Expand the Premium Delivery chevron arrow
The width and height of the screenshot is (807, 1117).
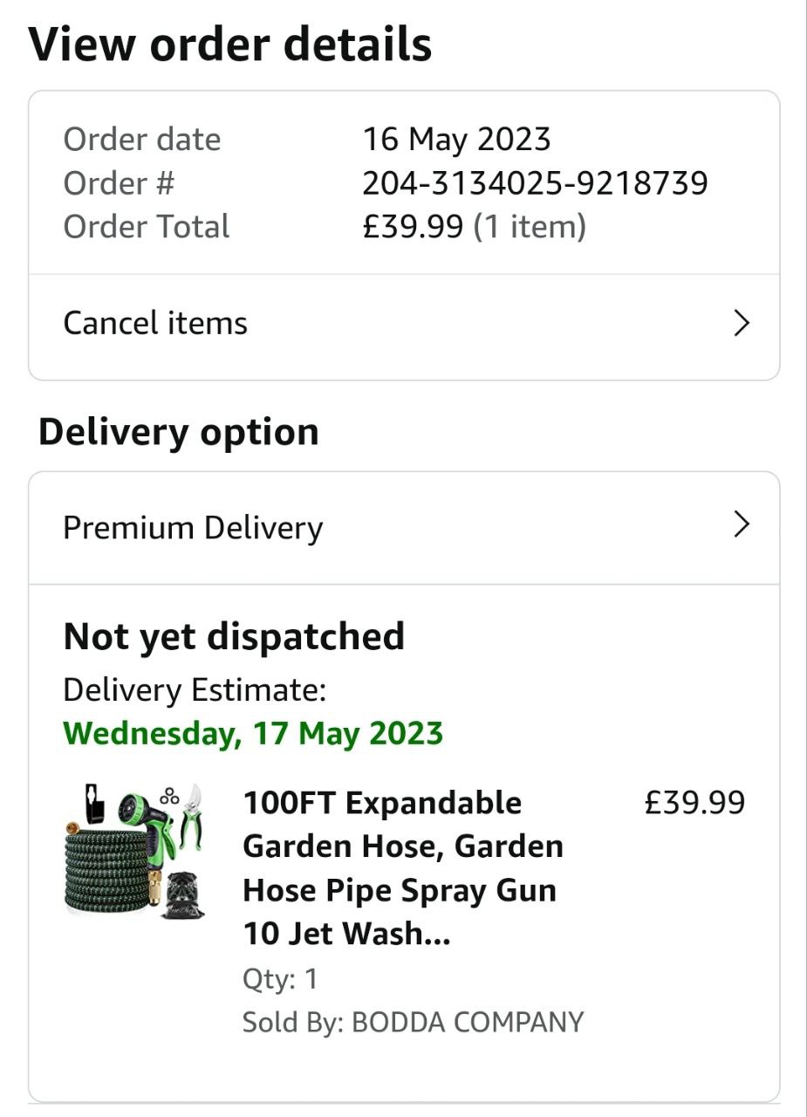pyautogui.click(x=742, y=524)
